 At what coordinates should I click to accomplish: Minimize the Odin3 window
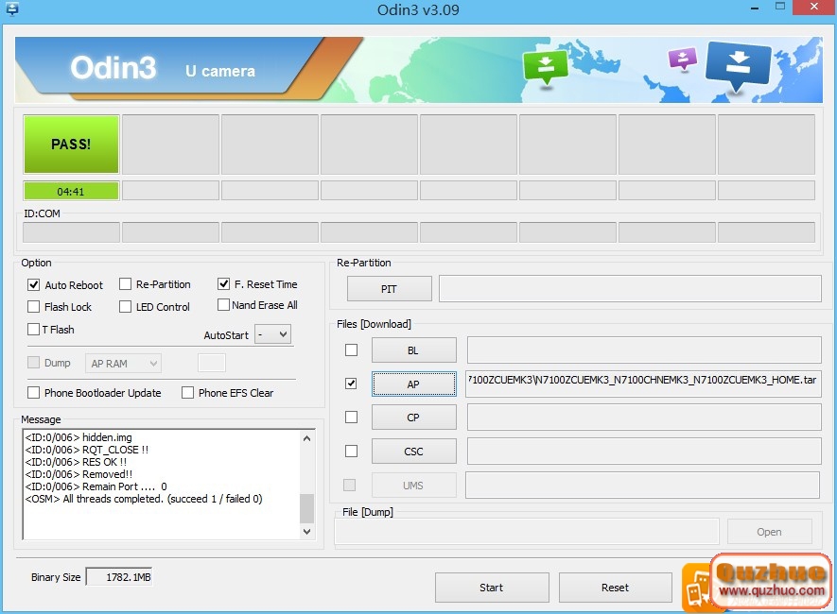[755, 8]
